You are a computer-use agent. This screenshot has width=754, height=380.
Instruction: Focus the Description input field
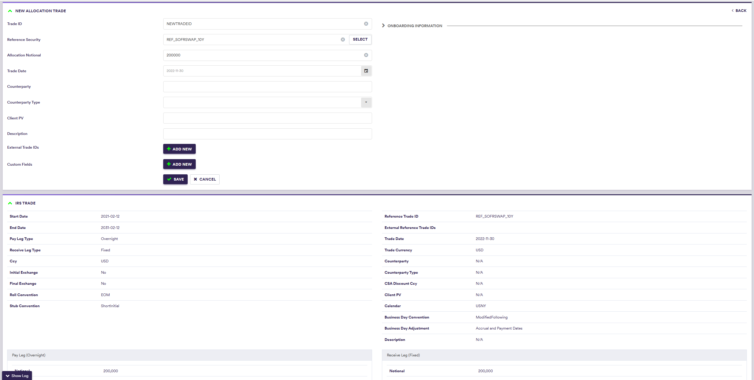click(267, 134)
